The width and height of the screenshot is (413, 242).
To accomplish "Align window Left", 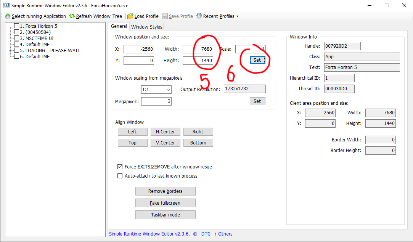I will click(x=132, y=131).
